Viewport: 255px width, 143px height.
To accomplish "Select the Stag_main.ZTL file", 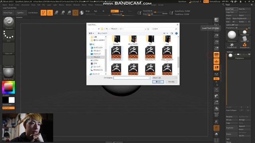I will point(133,53).
